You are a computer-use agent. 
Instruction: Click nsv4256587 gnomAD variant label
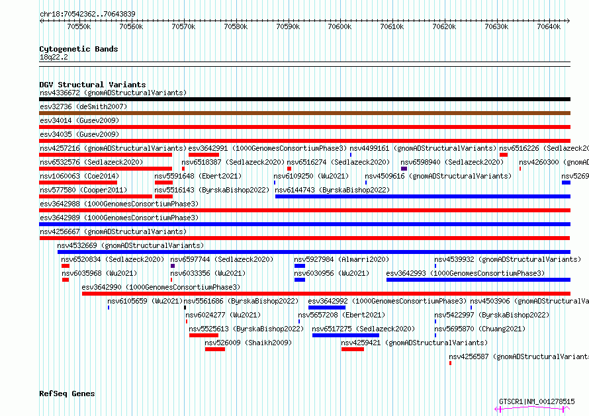point(519,356)
